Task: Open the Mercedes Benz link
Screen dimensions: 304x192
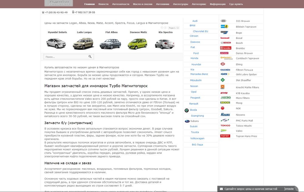Action: 199,74
